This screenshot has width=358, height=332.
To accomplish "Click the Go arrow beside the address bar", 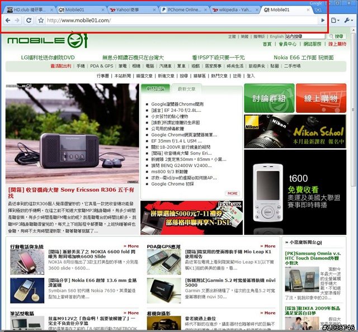I will (323, 20).
